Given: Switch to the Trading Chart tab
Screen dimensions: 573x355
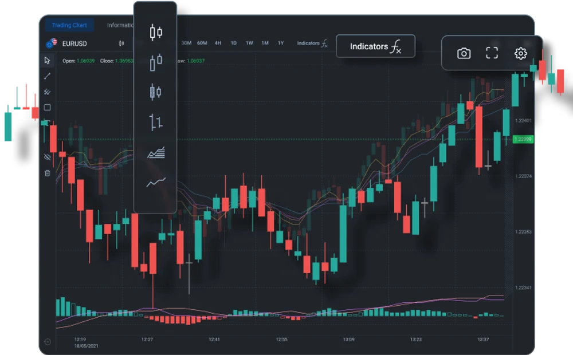Looking at the screenshot, I should click(x=69, y=25).
